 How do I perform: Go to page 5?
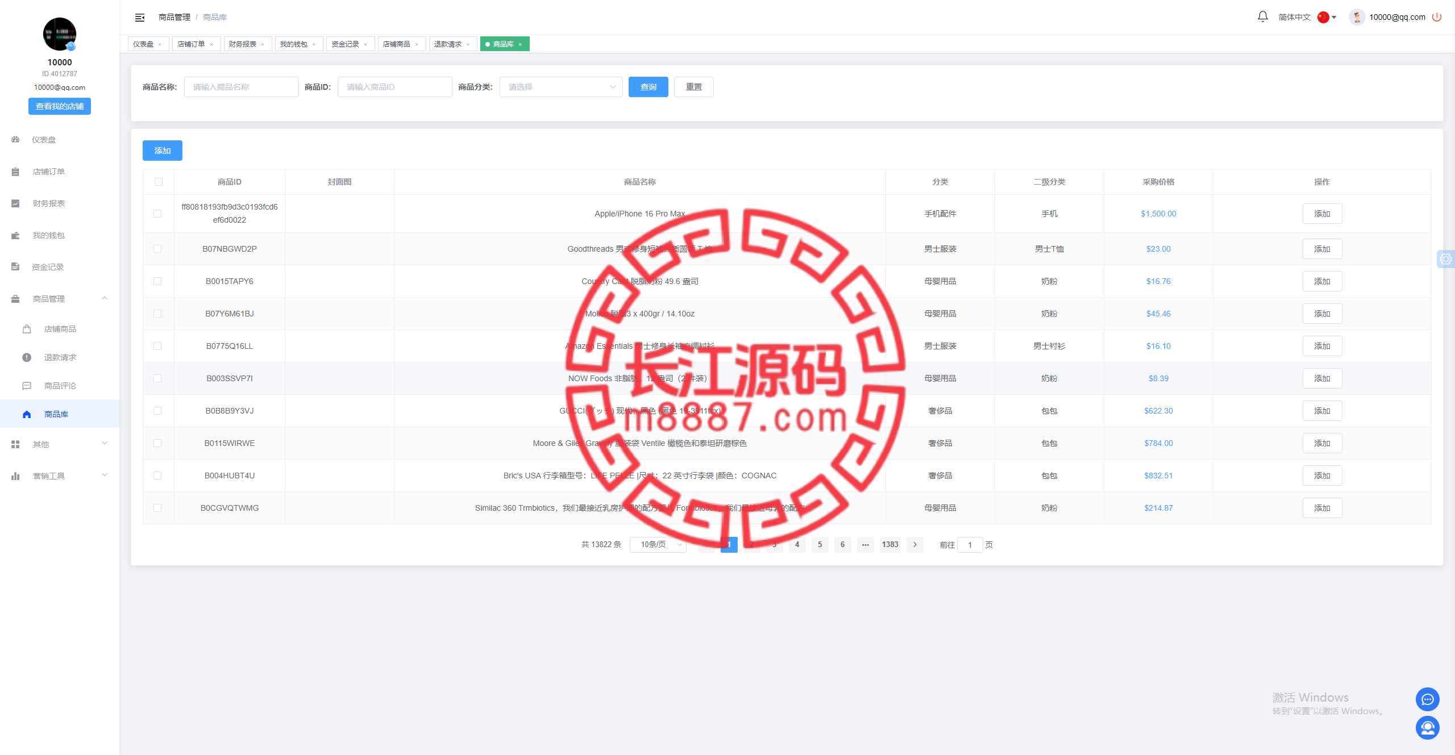click(x=820, y=544)
